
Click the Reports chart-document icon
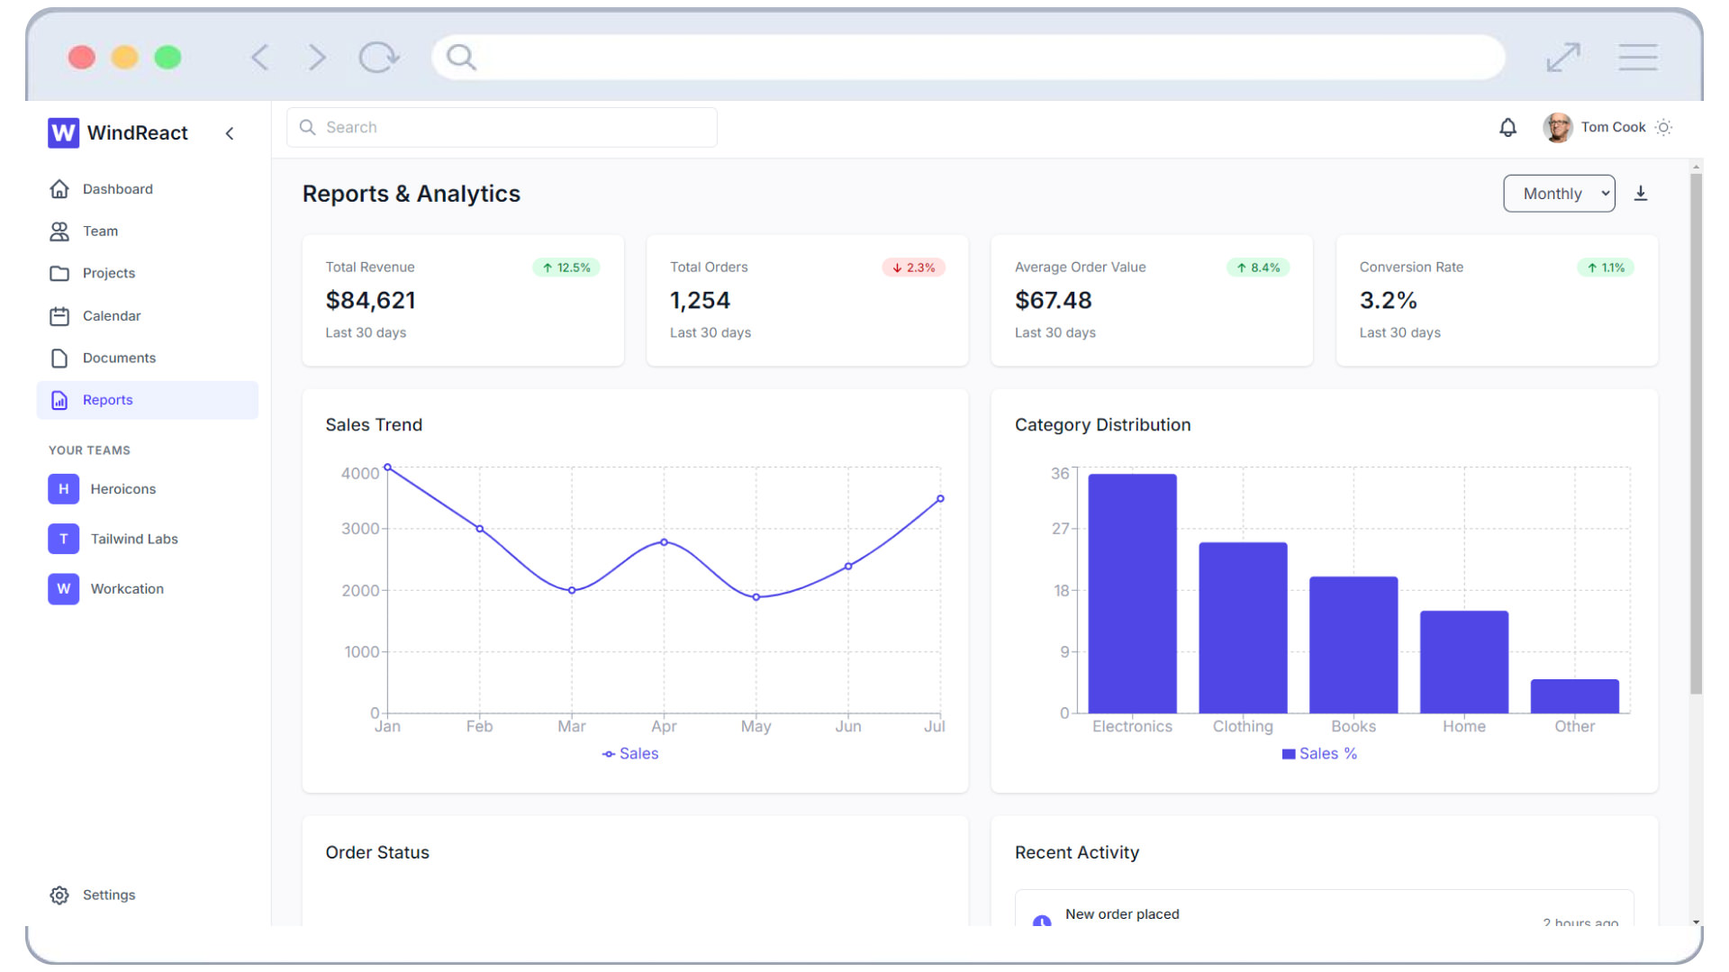pos(59,400)
